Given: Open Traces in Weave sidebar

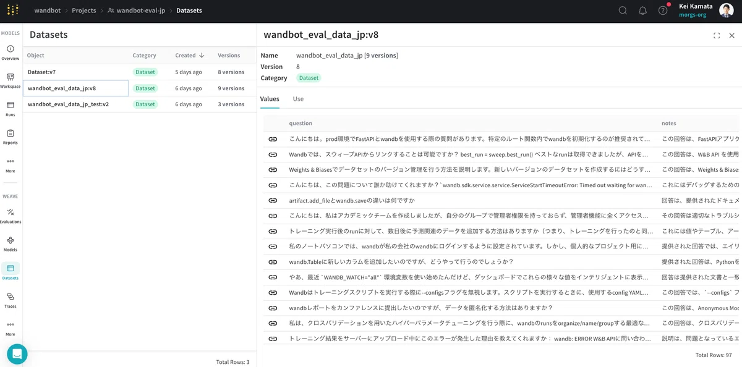Looking at the screenshot, I should pos(11,300).
